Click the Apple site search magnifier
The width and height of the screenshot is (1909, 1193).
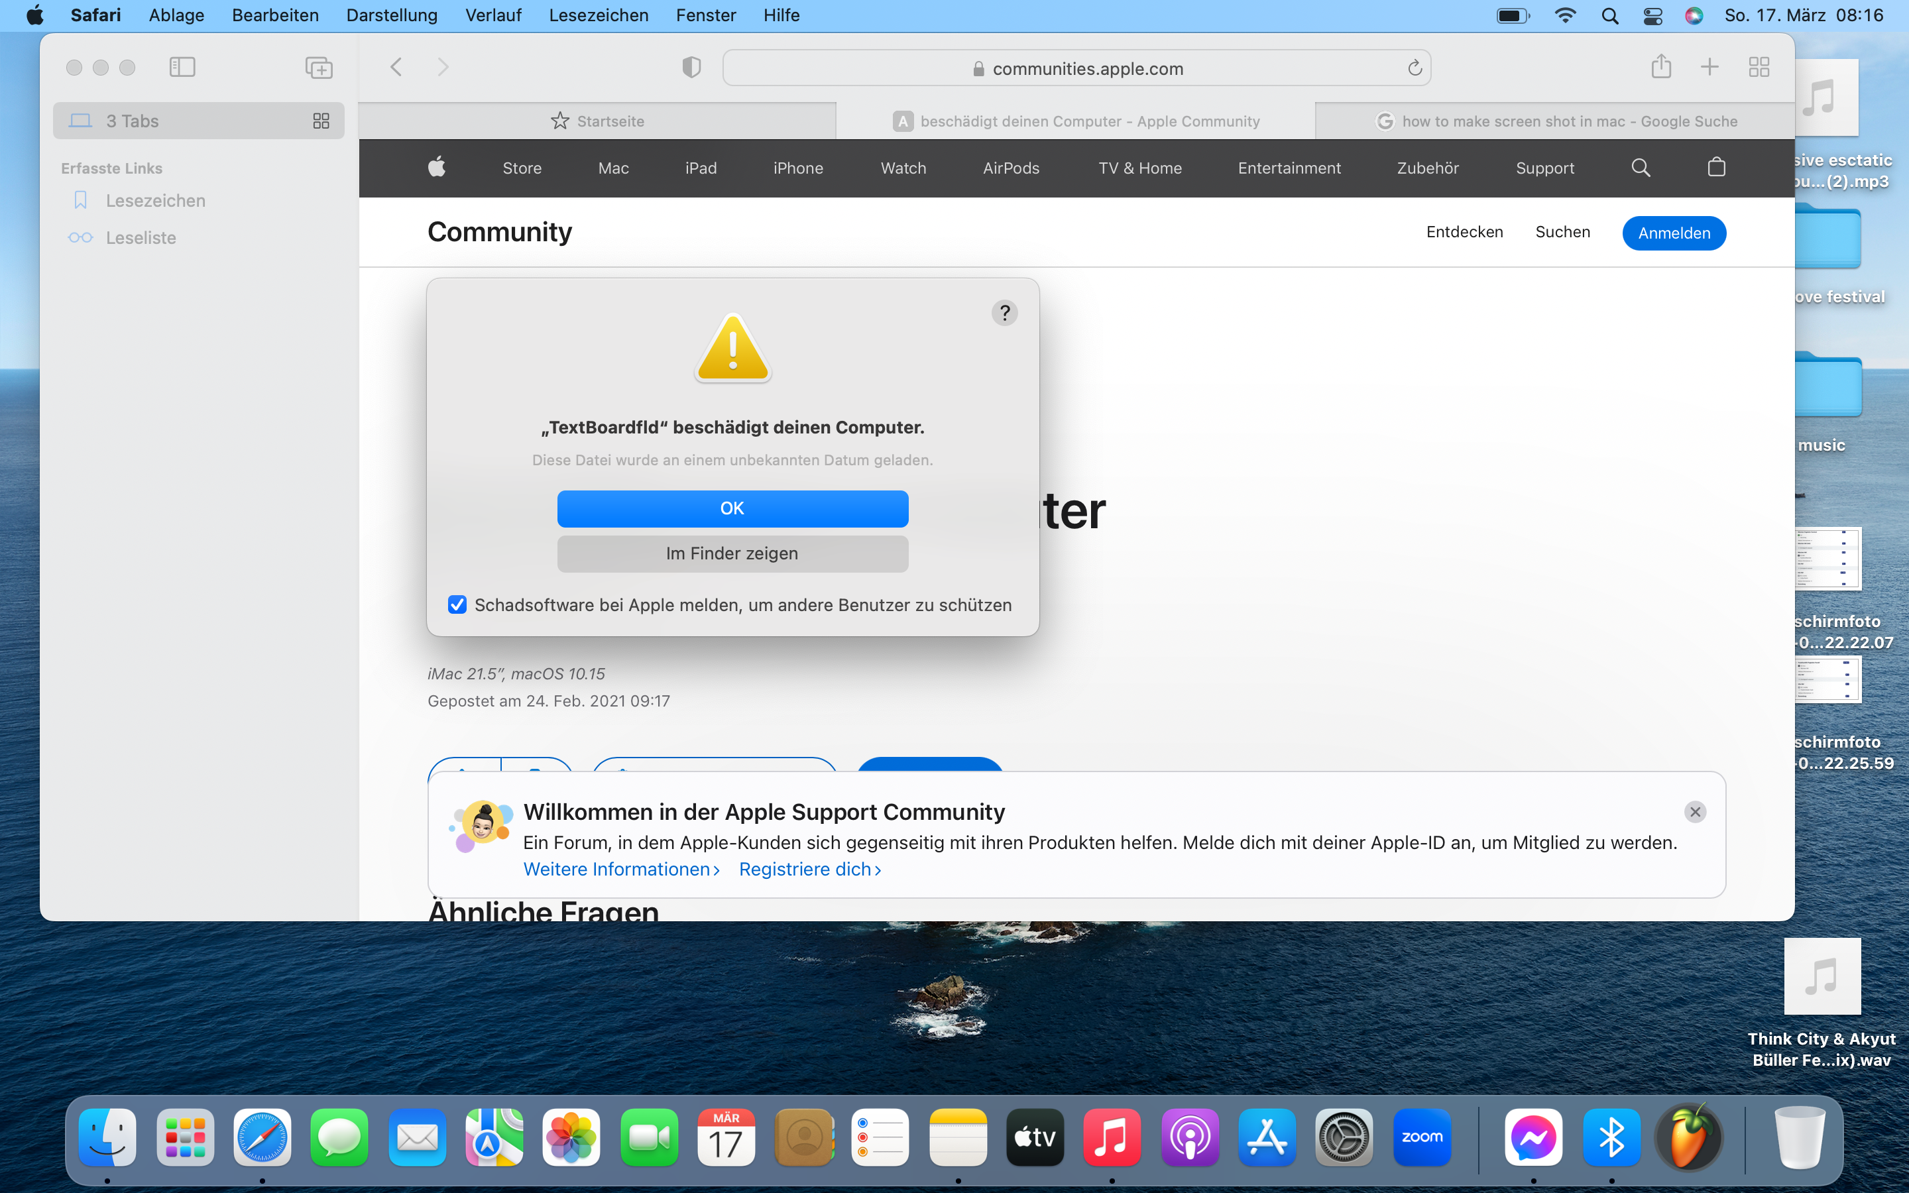click(1640, 167)
